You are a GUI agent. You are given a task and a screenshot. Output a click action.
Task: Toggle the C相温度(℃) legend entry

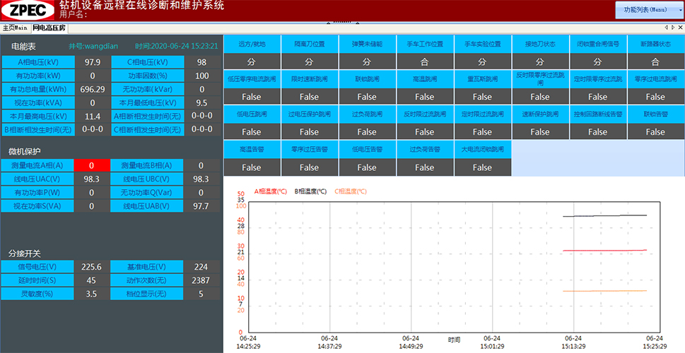351,191
